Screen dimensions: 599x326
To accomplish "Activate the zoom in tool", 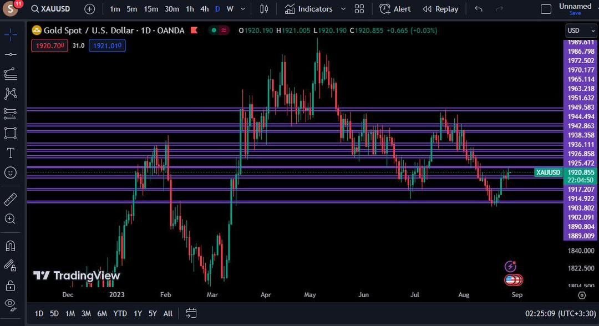I will (x=11, y=219).
